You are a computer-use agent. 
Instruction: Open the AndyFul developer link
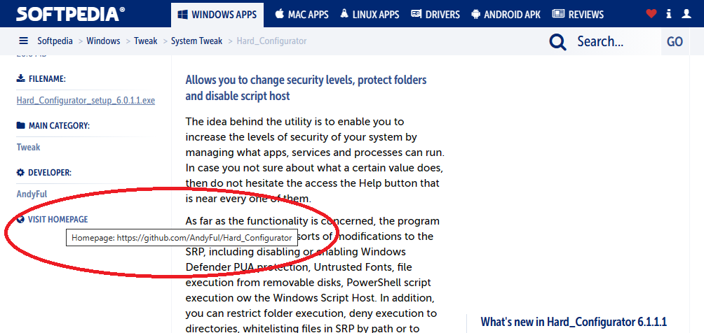coord(32,194)
